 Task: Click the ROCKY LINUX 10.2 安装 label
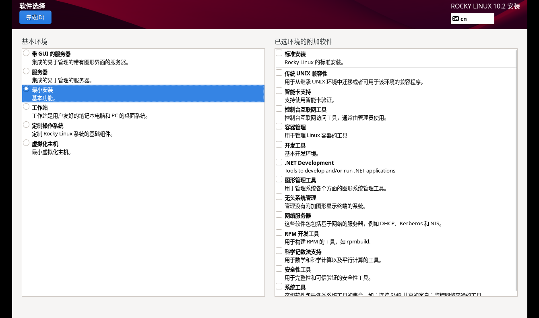pos(485,6)
